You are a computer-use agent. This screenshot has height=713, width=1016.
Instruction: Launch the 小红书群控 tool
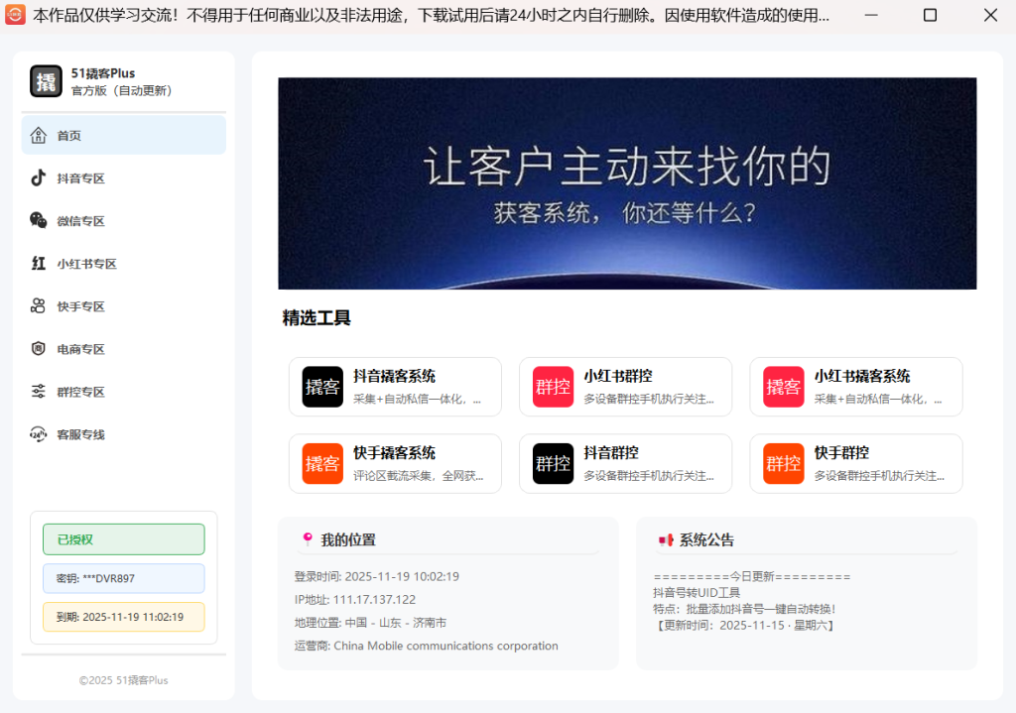625,387
